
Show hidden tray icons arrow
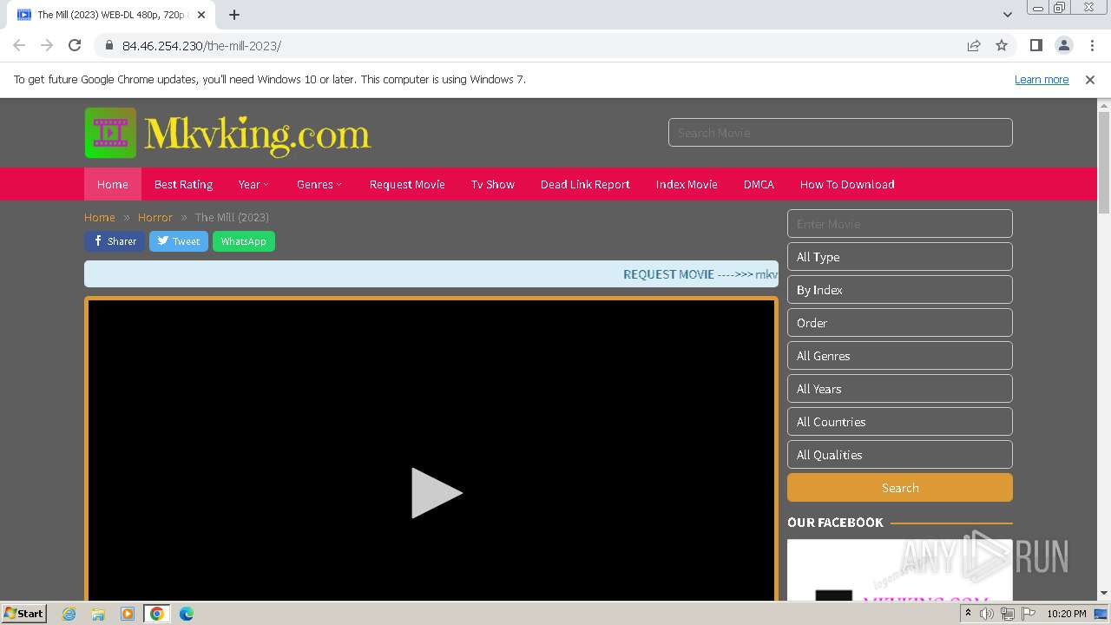pyautogui.click(x=969, y=614)
